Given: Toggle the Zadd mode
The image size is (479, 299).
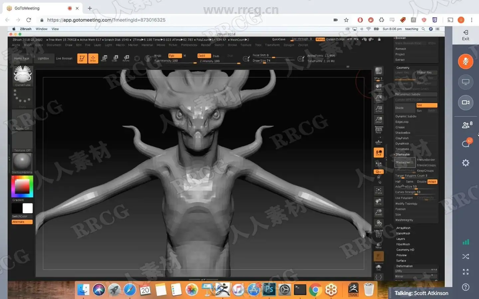Looking at the screenshot, I should coord(204,56).
